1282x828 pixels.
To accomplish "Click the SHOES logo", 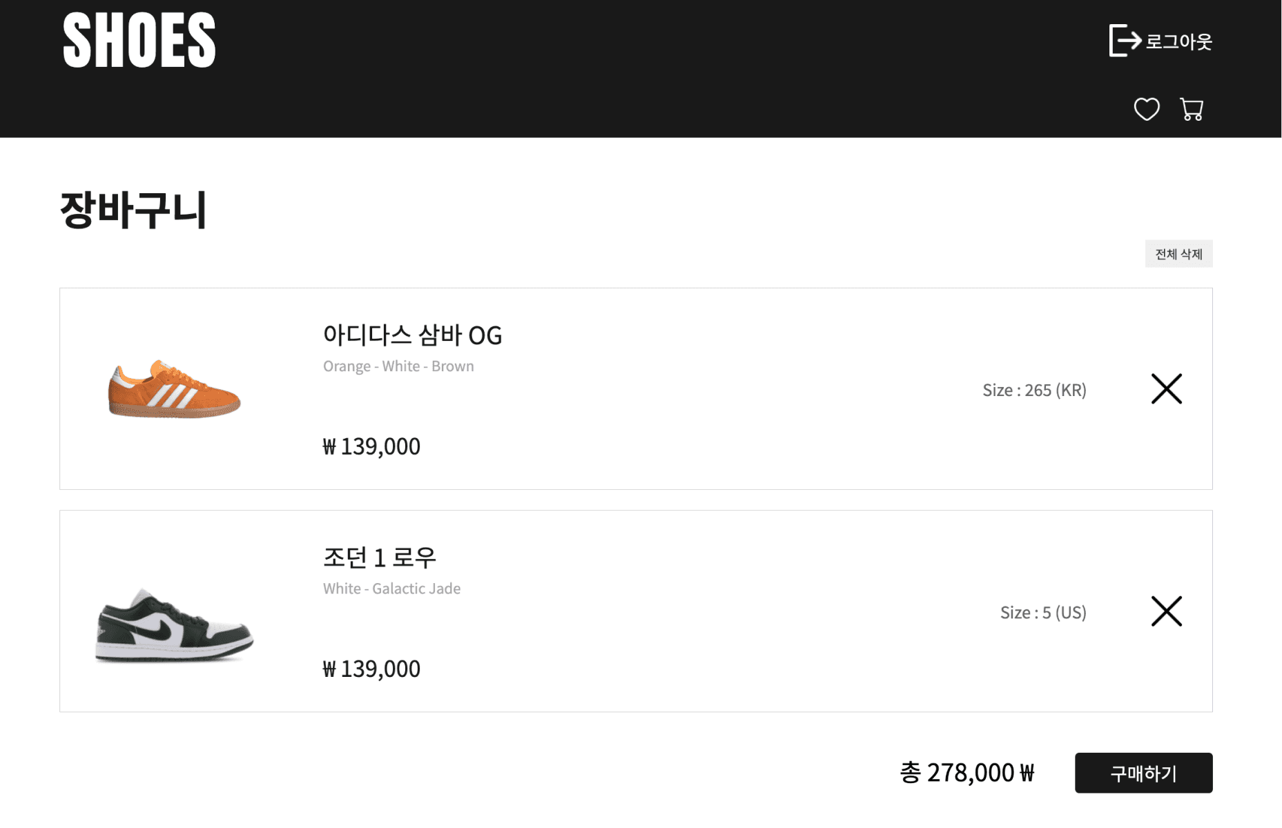I will 139,40.
